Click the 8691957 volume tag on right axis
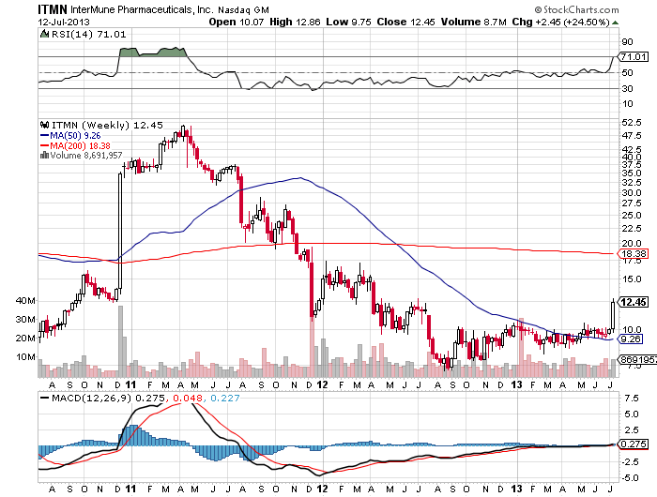Screen dimensions: 657x497 click(x=637, y=360)
